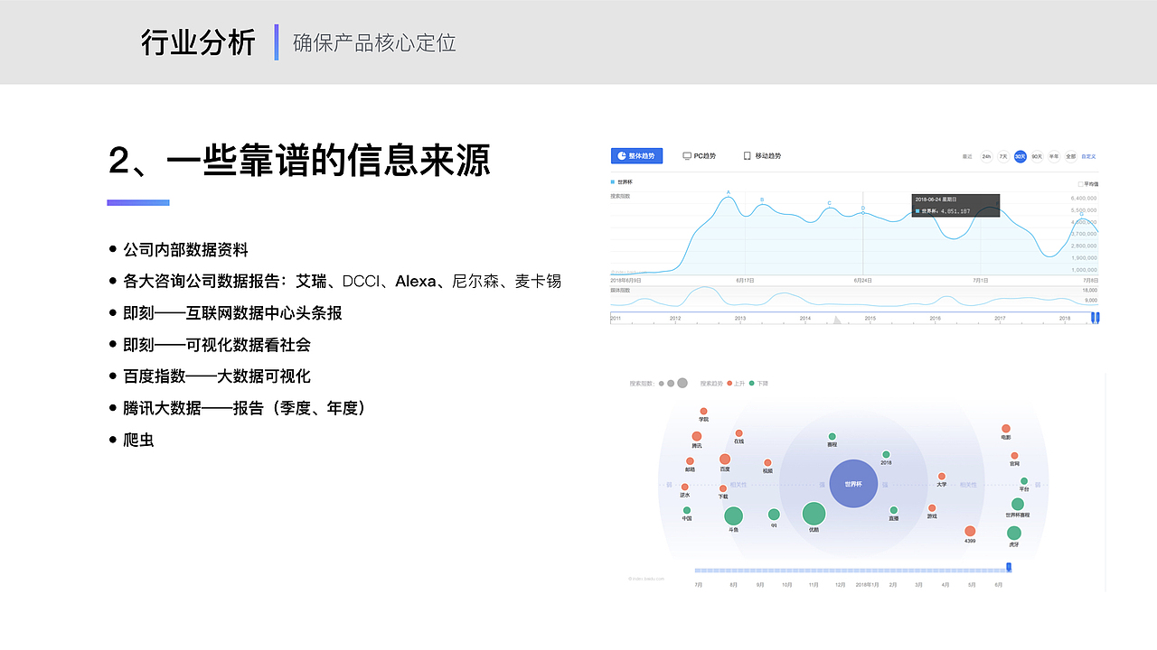This screenshot has height=650, width=1157.
Task: Click the green 直播 bubble
Action: pos(893,510)
